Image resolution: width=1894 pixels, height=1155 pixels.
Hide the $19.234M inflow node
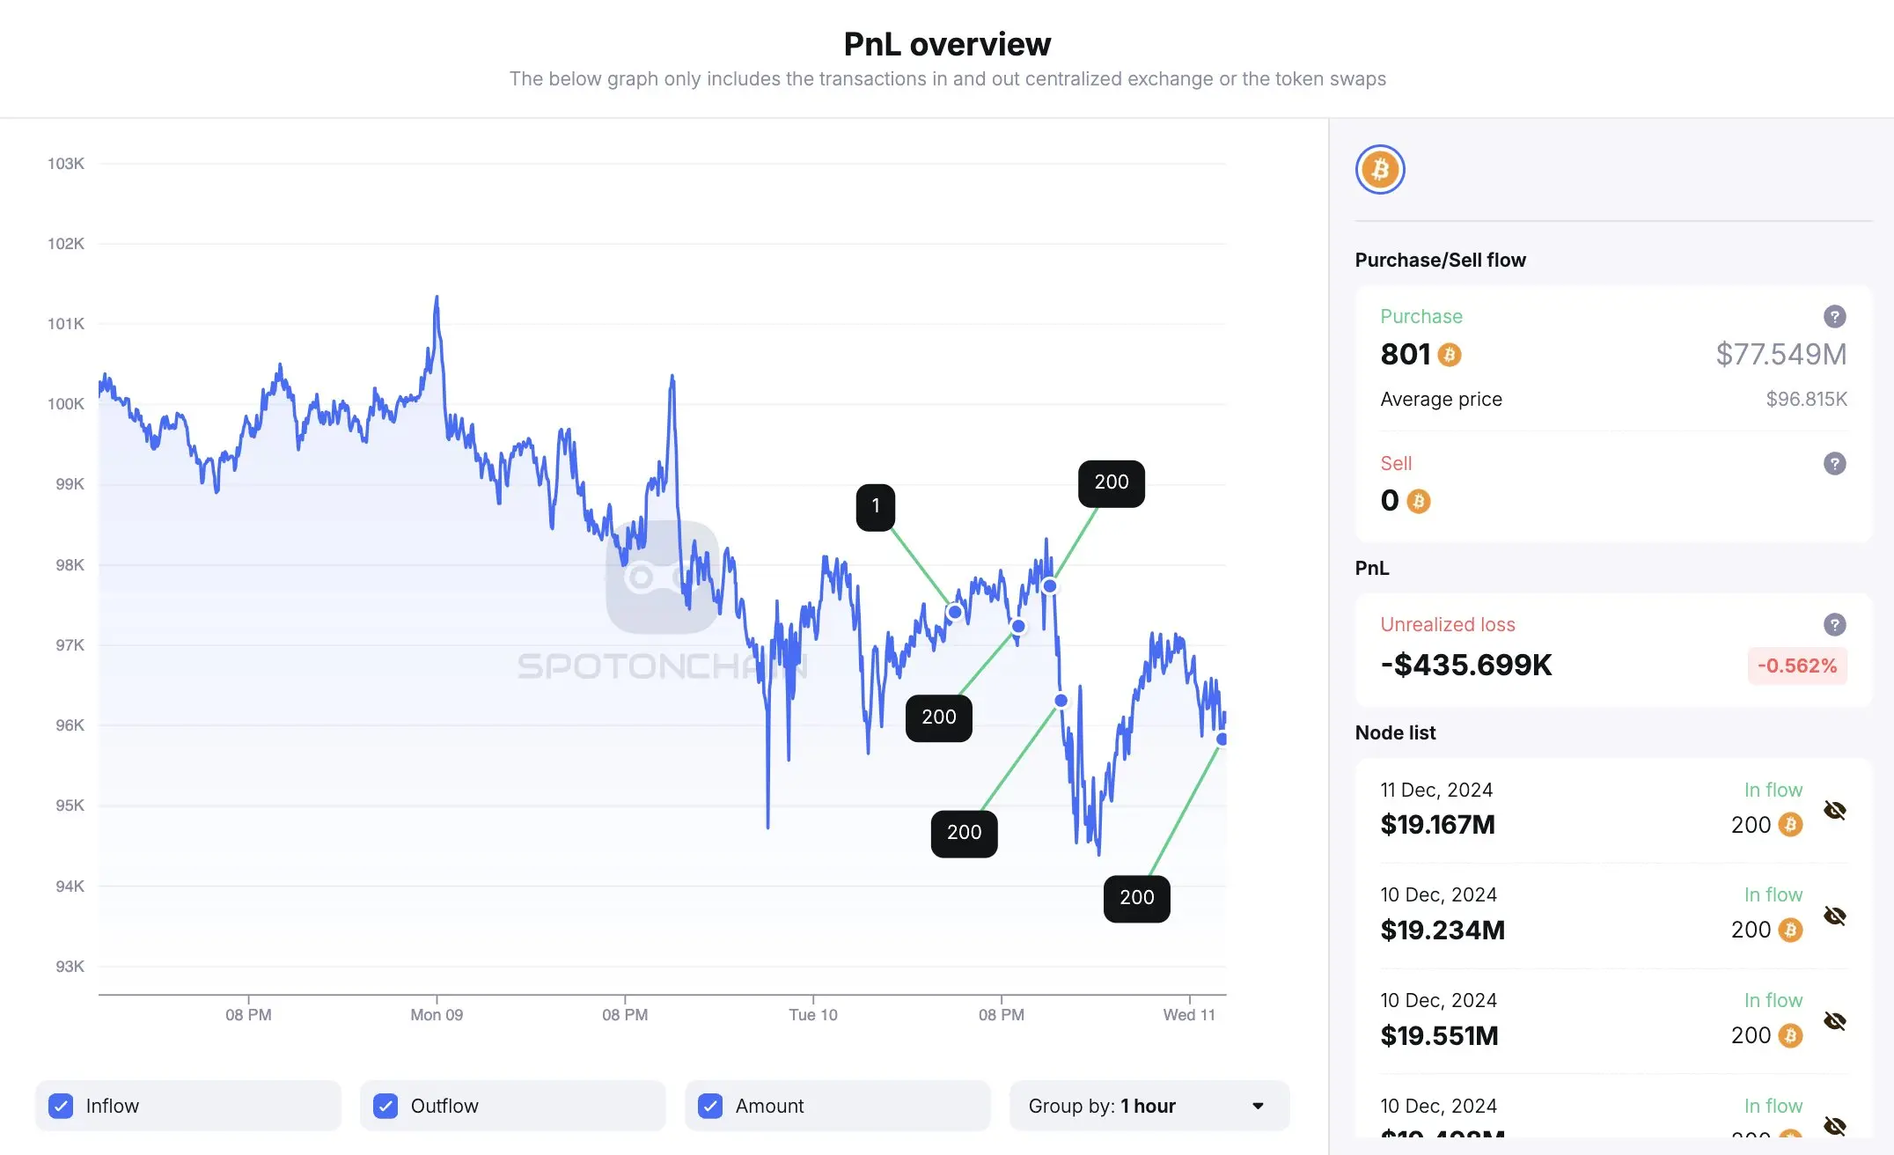(x=1834, y=916)
